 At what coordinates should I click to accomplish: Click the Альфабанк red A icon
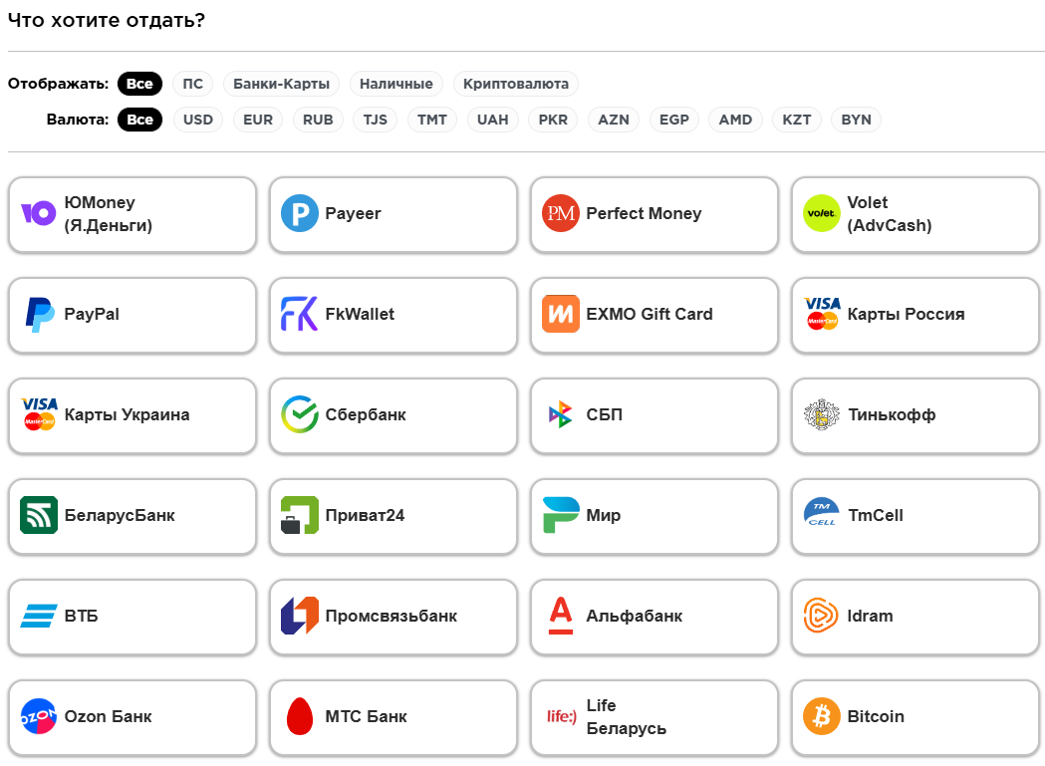tap(561, 616)
